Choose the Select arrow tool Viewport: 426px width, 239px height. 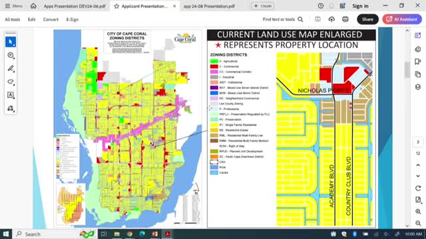(x=11, y=42)
